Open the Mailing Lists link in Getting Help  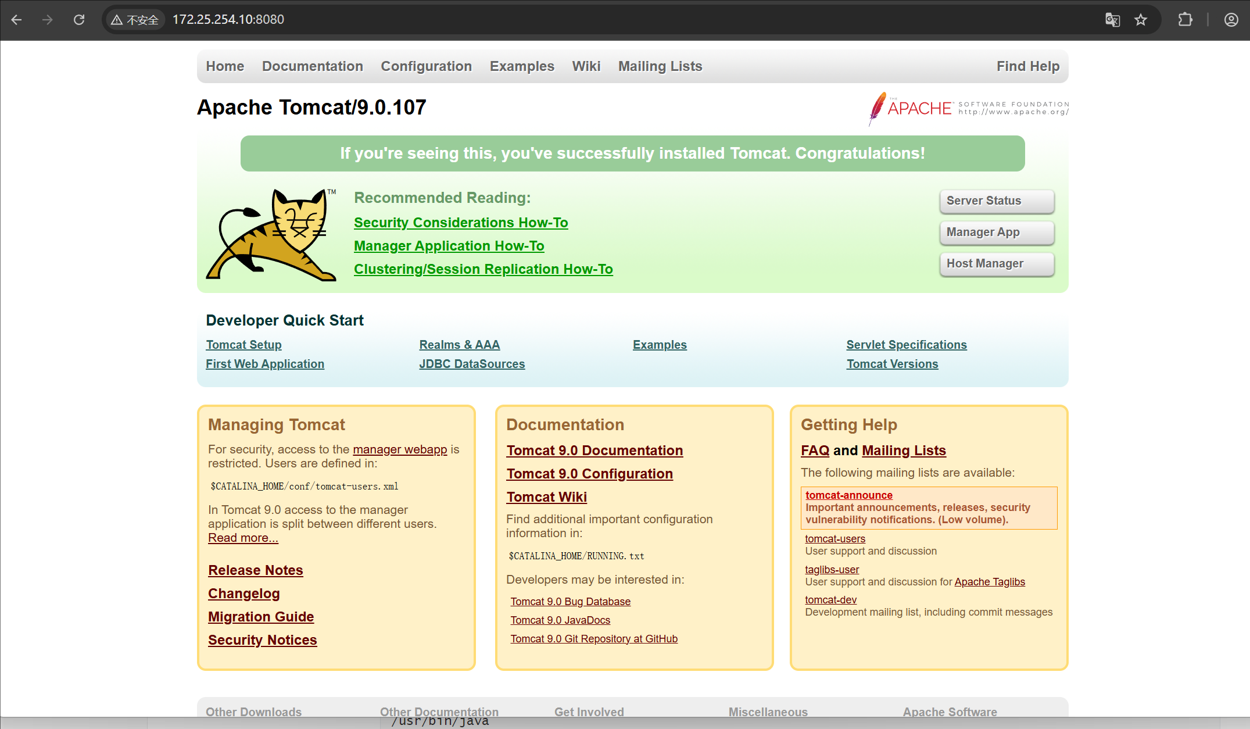click(x=904, y=451)
